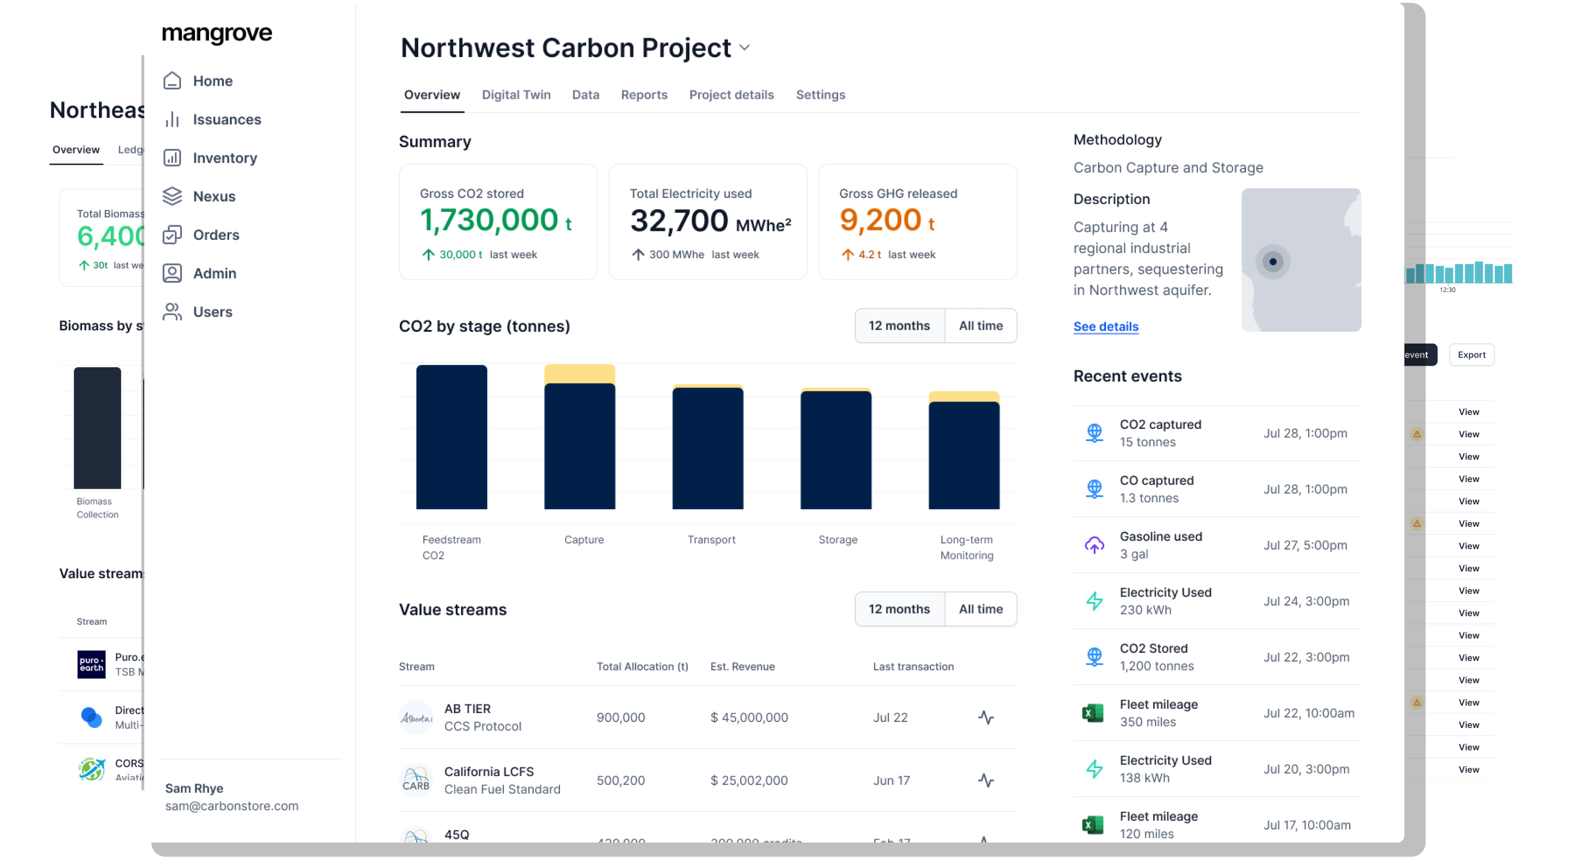Expand the Northwest Carbon Project dropdown chevron

(745, 48)
